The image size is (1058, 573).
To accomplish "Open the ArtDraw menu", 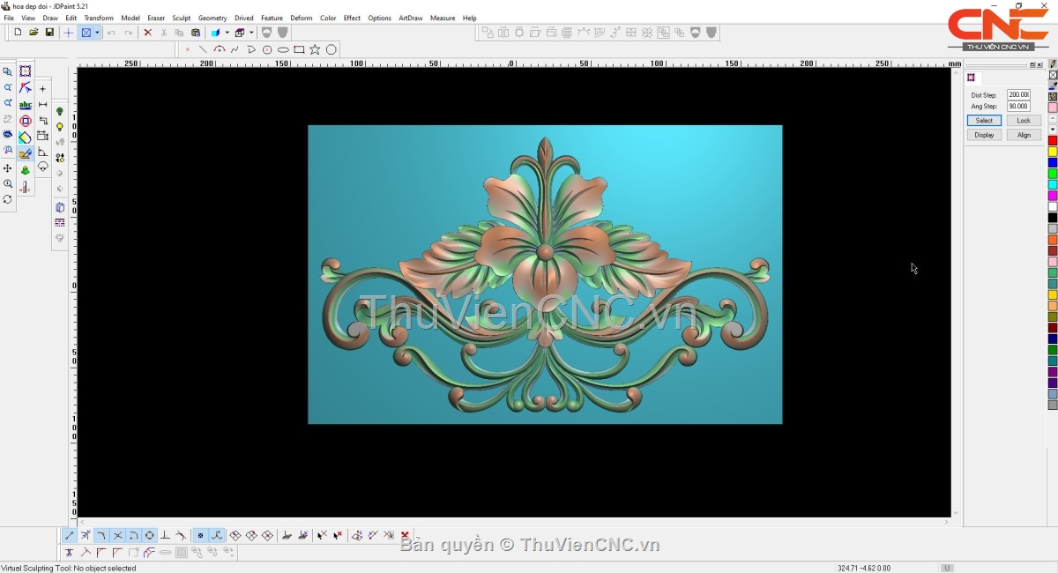I will click(411, 18).
